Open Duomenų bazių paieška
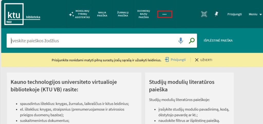This screenshot has height=124, width=263. (144, 14)
